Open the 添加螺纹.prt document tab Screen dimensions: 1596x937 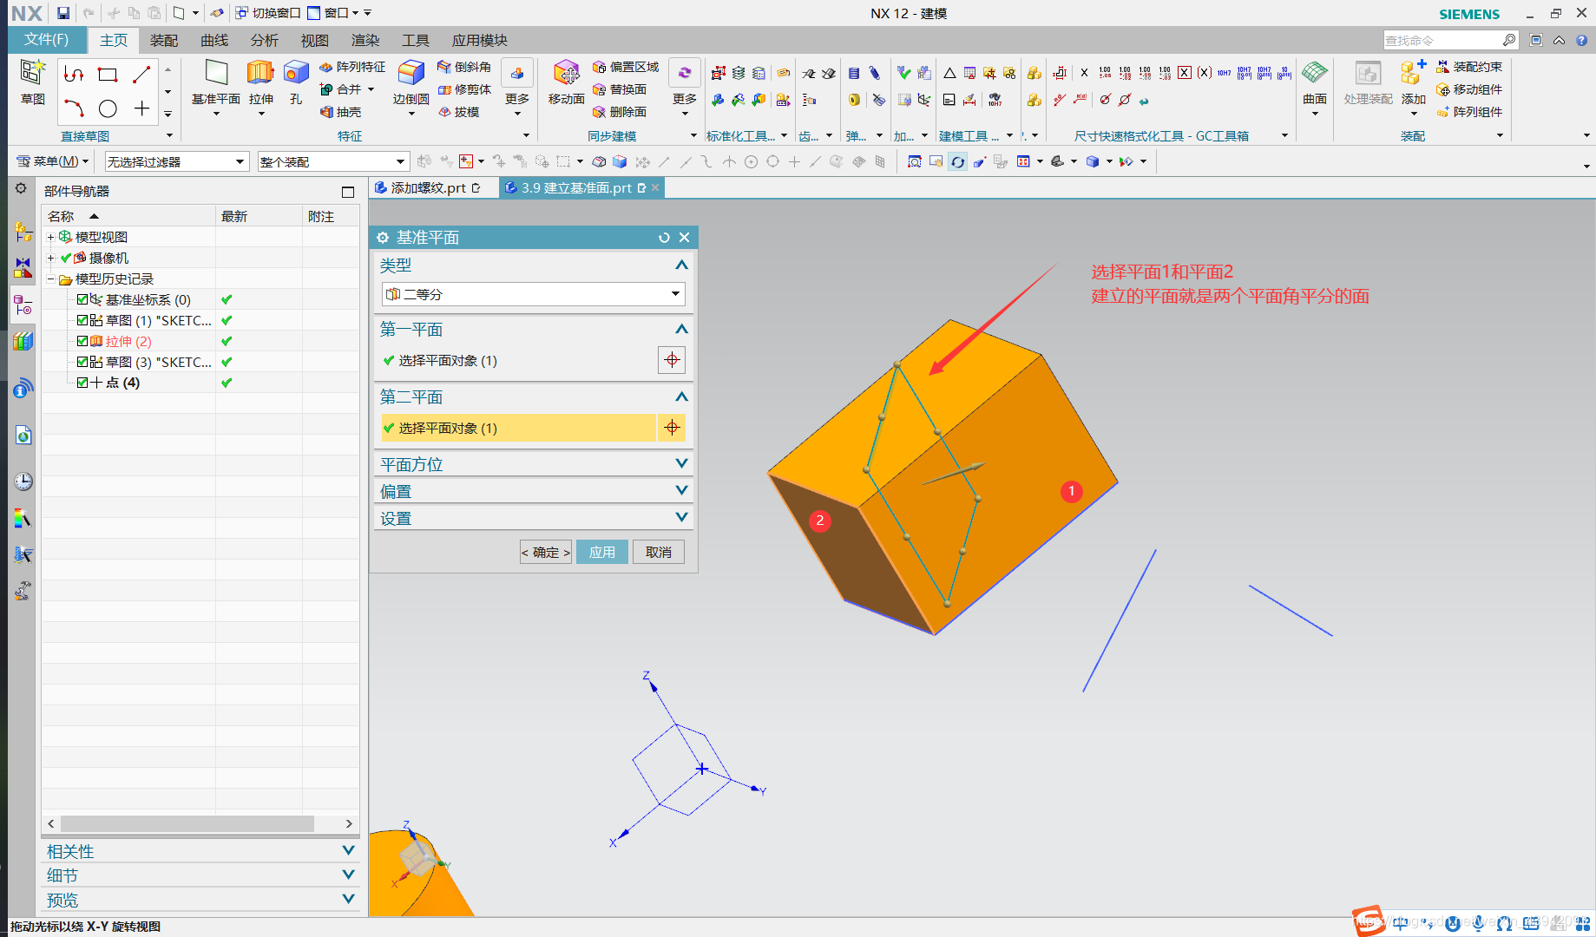(428, 187)
